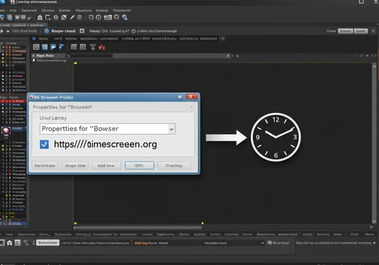Click the refresh arrows icon in top toolbar
Image resolution: width=379 pixels, height=265 pixels.
click(x=91, y=18)
